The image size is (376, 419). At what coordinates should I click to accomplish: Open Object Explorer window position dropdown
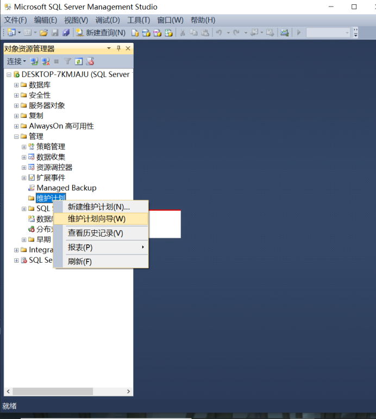[109, 48]
